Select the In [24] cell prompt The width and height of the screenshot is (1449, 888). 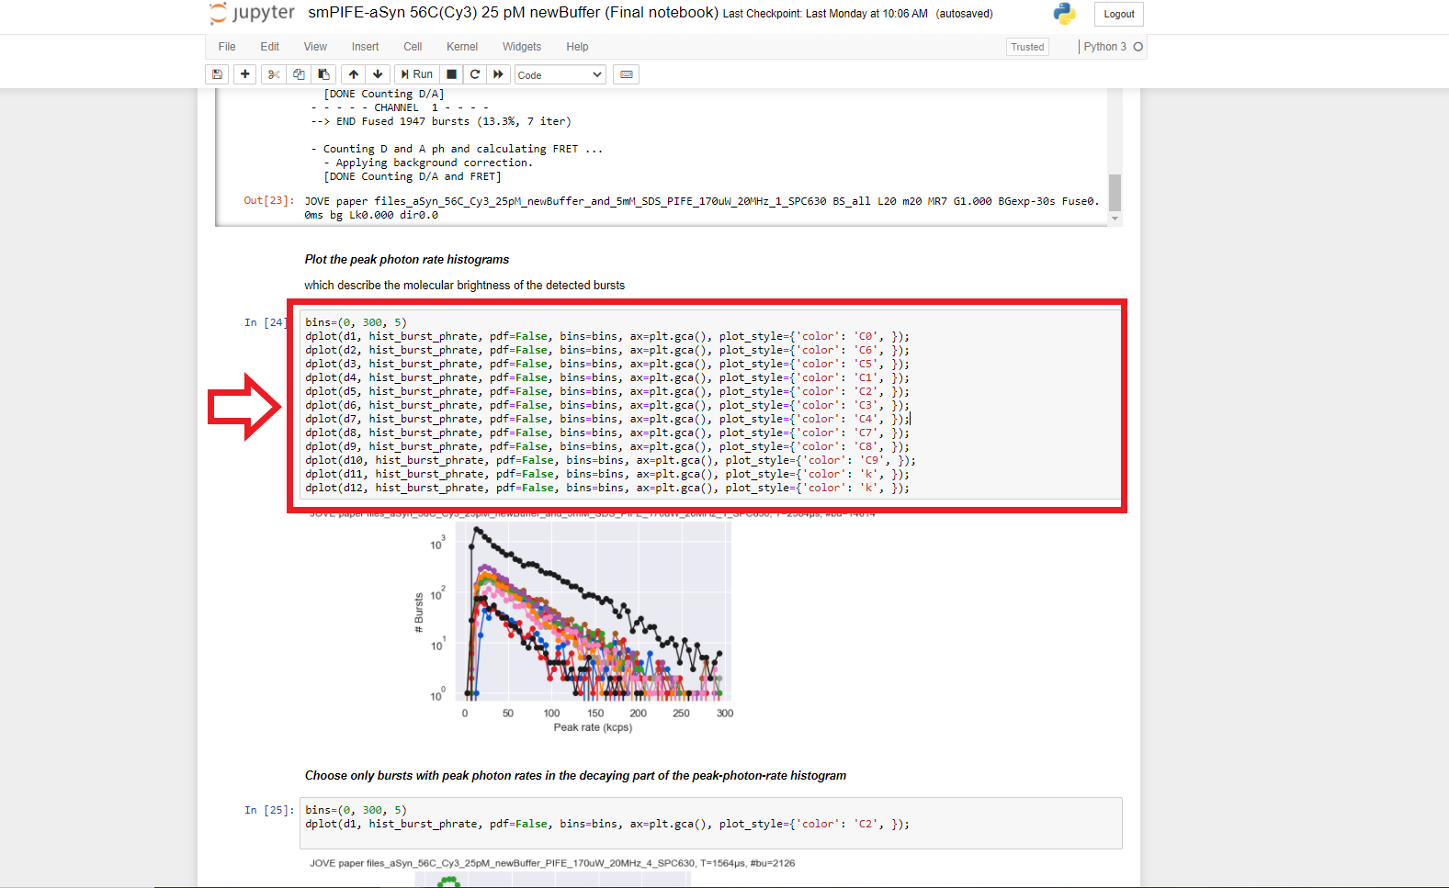point(266,322)
